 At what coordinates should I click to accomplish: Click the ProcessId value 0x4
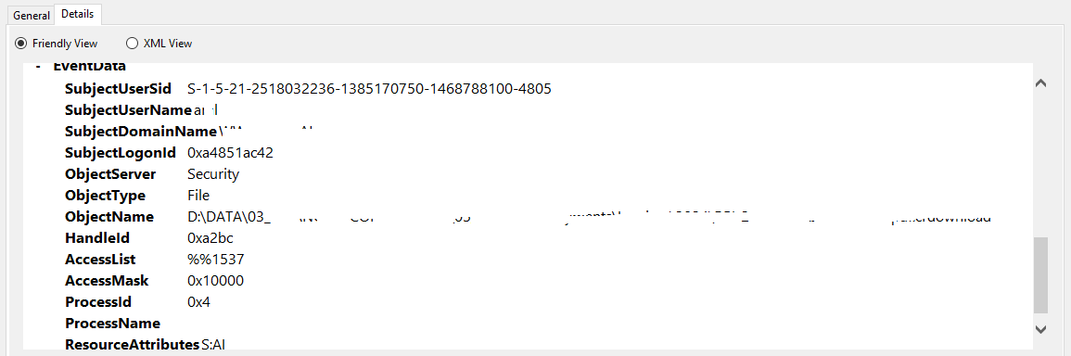click(x=198, y=302)
